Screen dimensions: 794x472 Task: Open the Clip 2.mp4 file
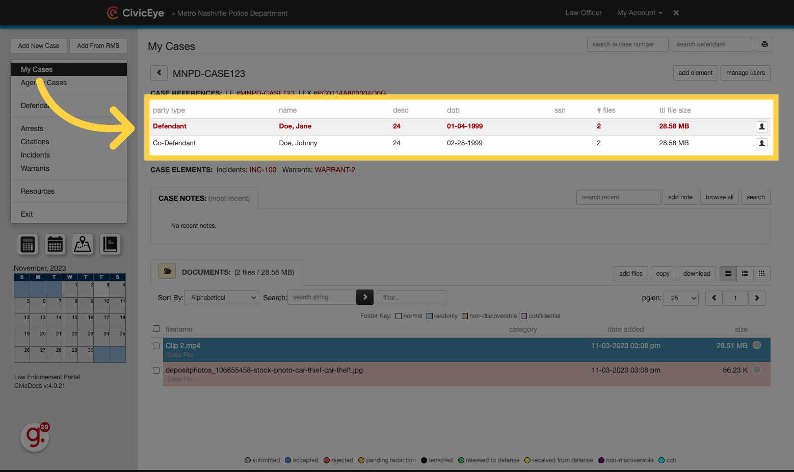point(183,346)
